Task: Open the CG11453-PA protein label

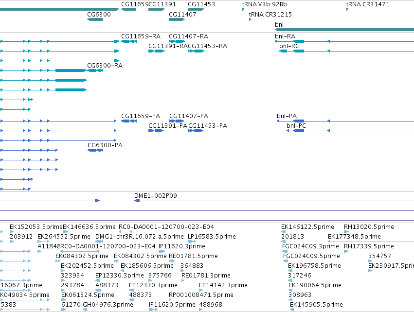Action: click(208, 126)
